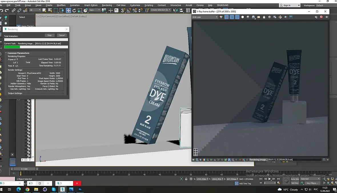Click Select and Place tool icon
Image resolution: width=337 pixels, height=193 pixels.
coord(86,10)
